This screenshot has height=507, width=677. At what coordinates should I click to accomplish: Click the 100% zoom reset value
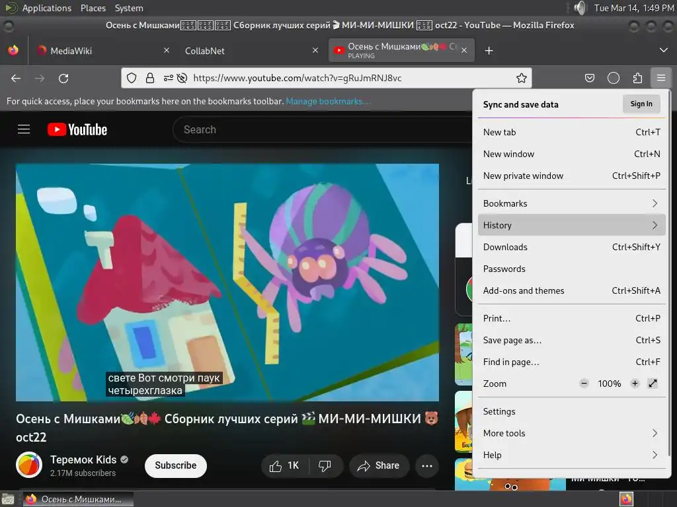(609, 384)
